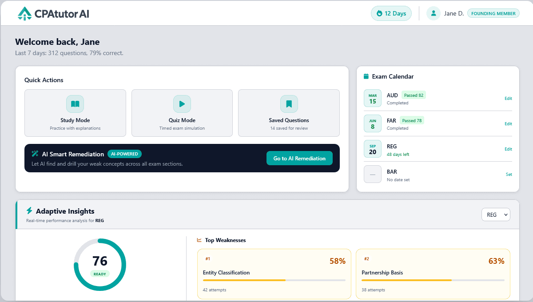
Task: Click the SEP 20 date tile
Action: (x=372, y=149)
